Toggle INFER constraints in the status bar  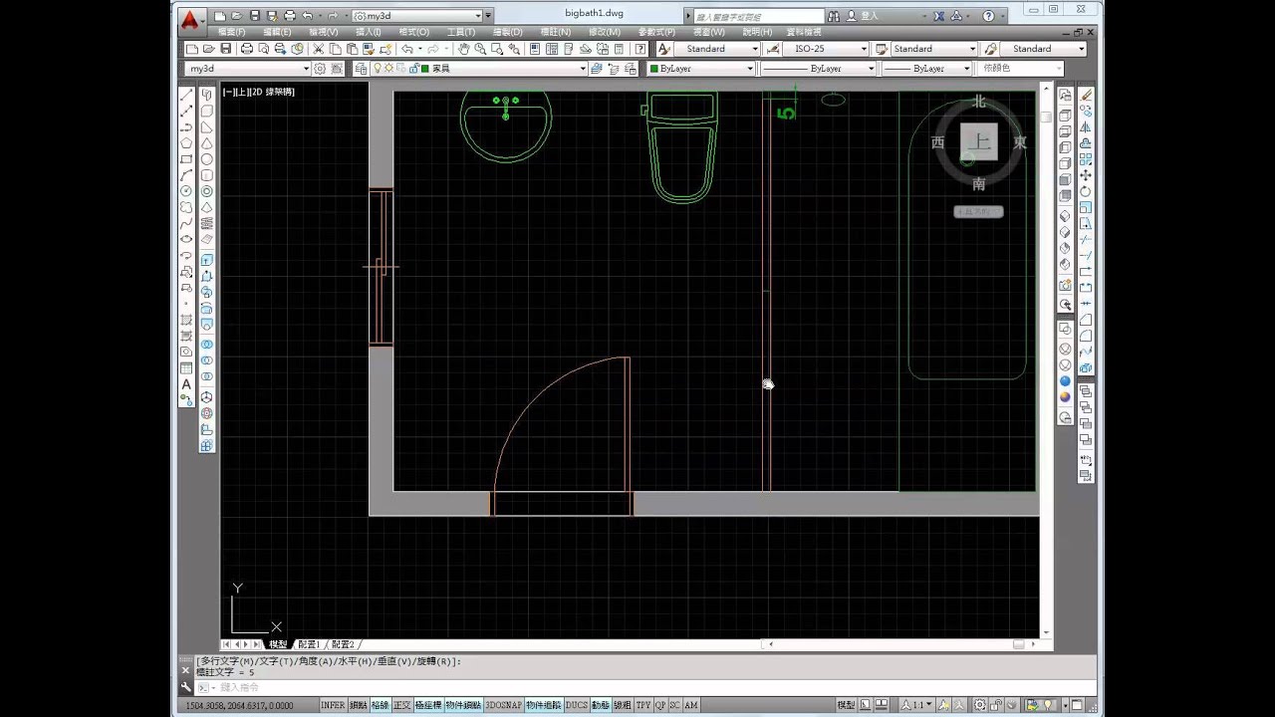(333, 705)
